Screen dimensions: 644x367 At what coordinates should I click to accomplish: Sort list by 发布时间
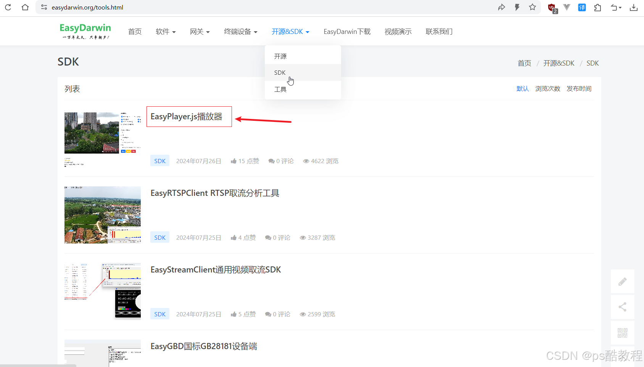coord(579,89)
